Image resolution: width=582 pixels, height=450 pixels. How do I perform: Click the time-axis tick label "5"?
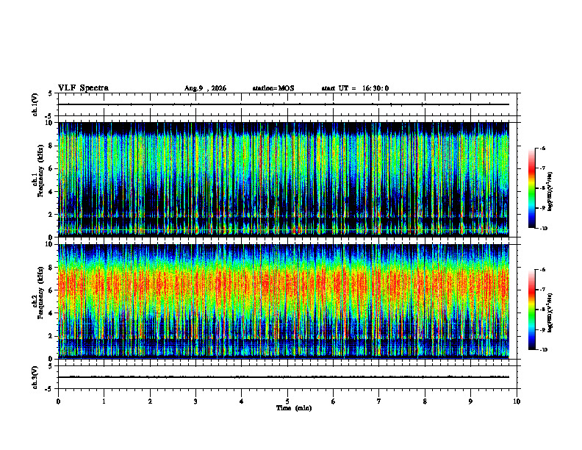(x=287, y=401)
